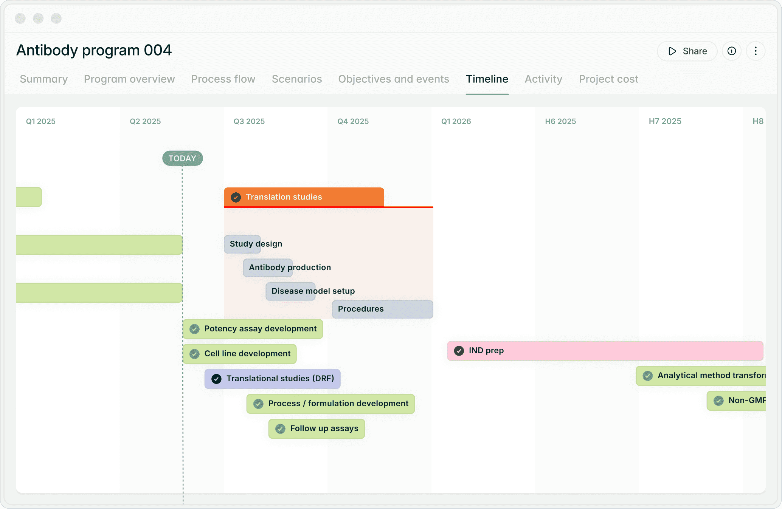Screen dimensions: 782x509
Task: Open the Project cost tab
Action: point(608,79)
